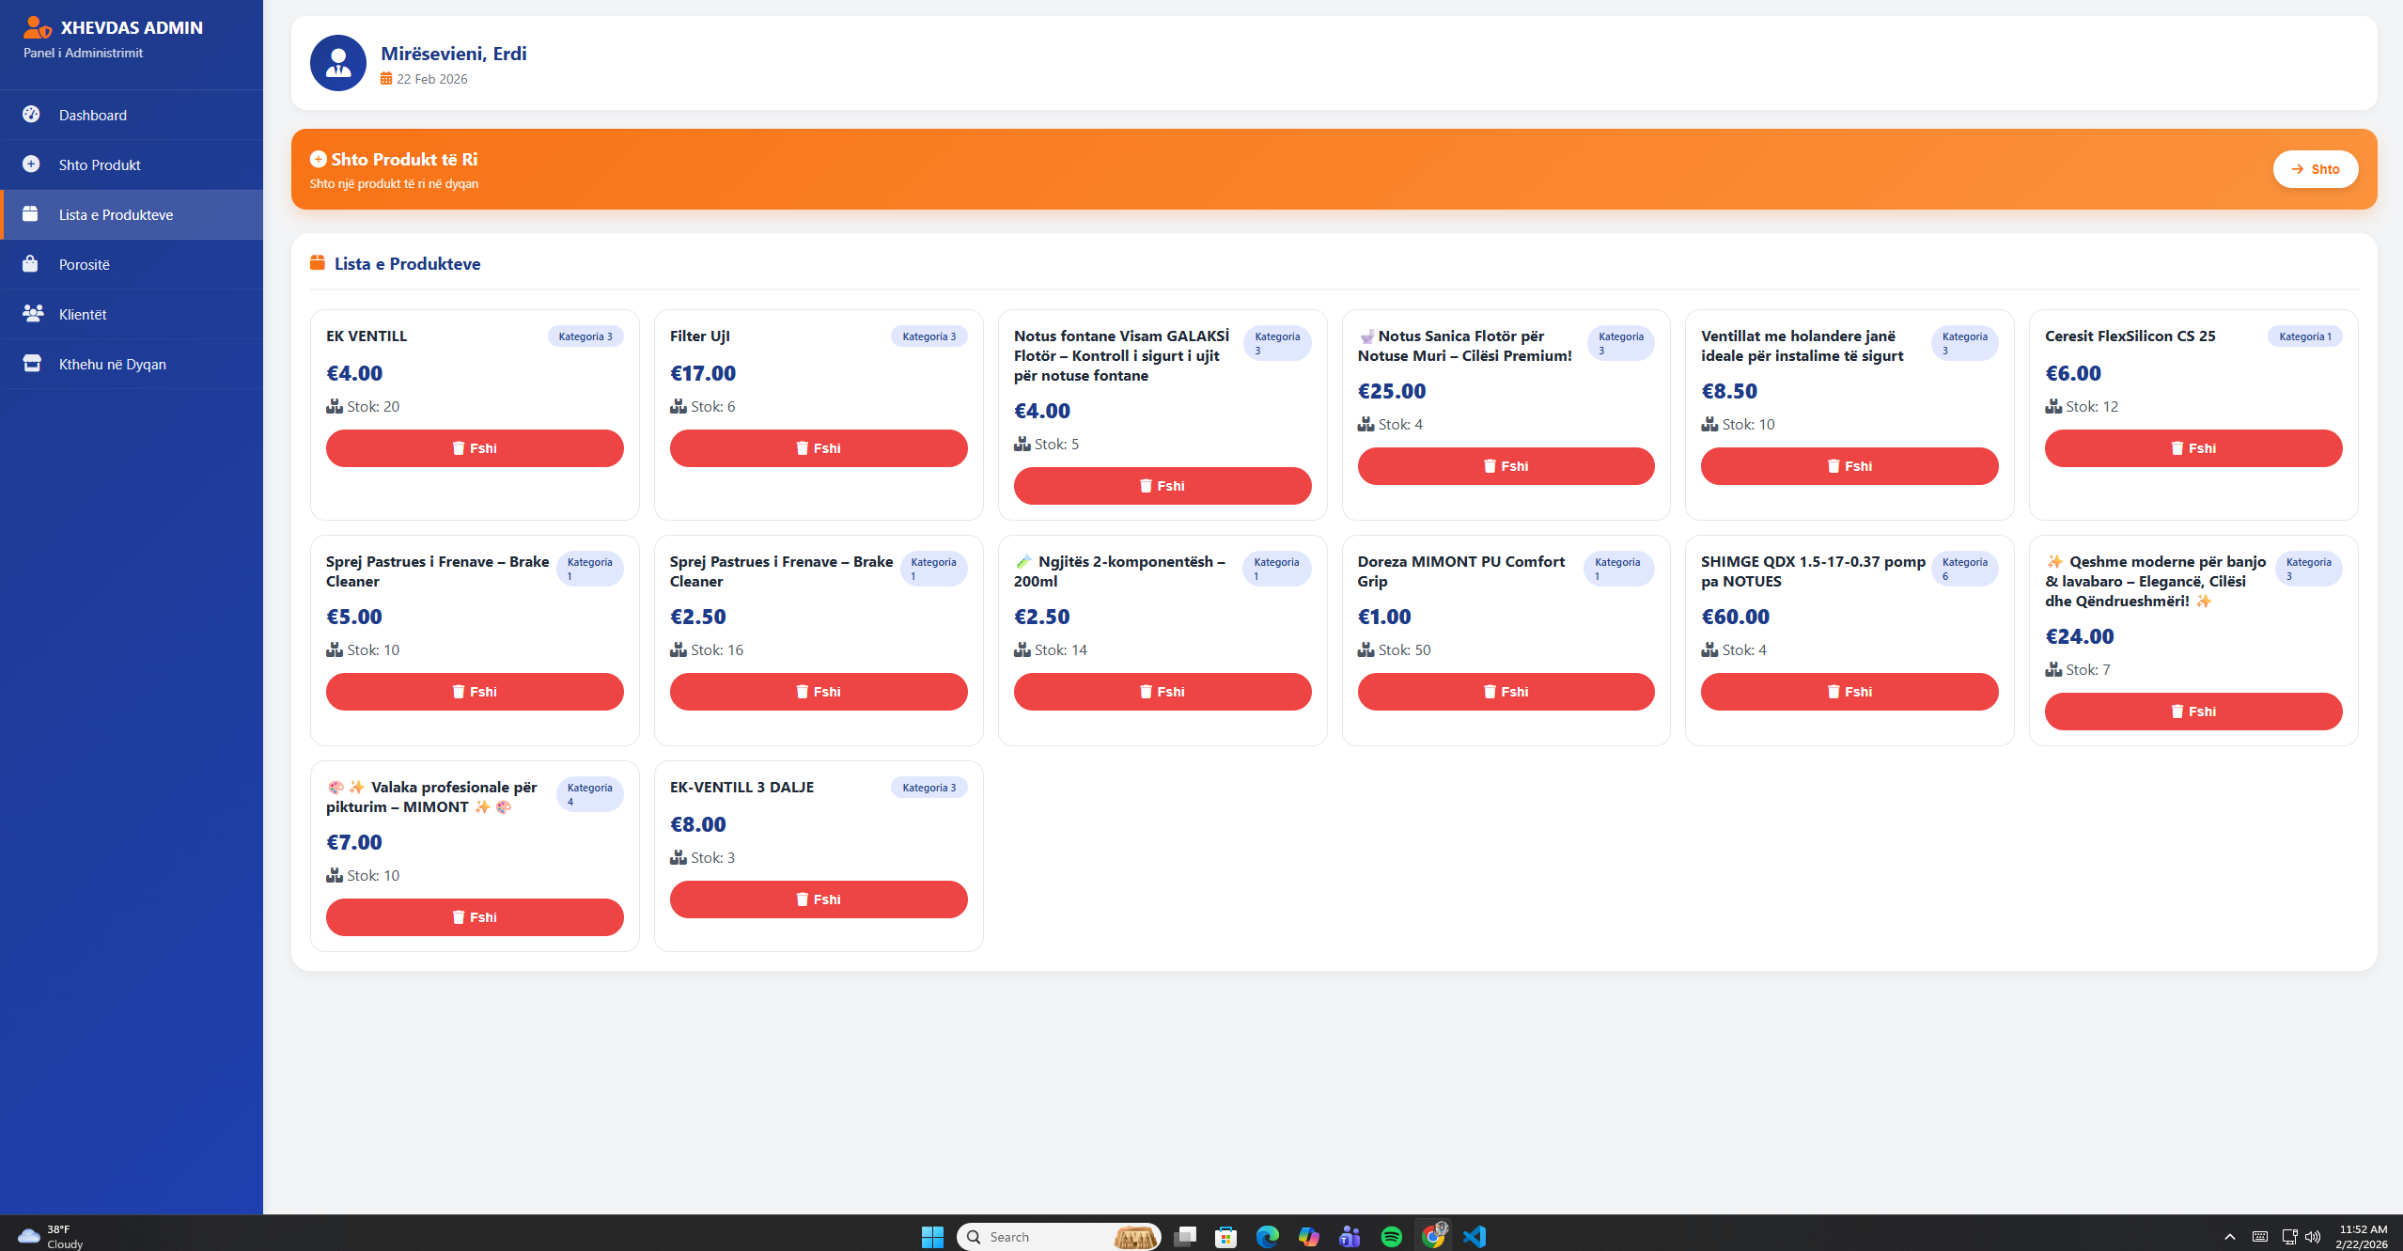Click the Microsoft Edge taskbar icon
This screenshot has width=2403, height=1251.
tap(1267, 1236)
